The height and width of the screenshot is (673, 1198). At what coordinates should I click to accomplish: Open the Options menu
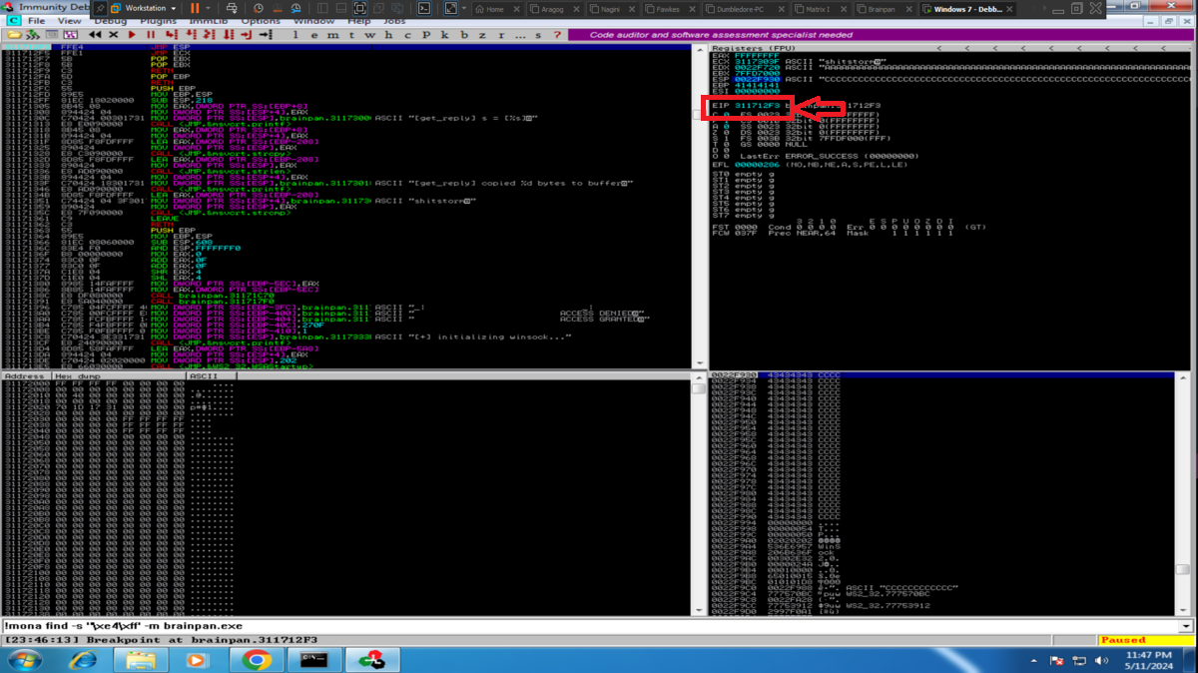tap(260, 20)
